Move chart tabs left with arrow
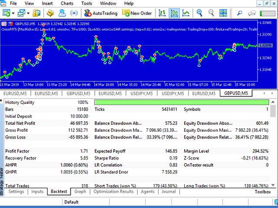278x208 pixels. click(x=264, y=93)
